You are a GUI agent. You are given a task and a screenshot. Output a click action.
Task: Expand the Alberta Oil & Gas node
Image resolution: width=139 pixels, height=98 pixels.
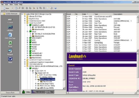click(x=25, y=16)
